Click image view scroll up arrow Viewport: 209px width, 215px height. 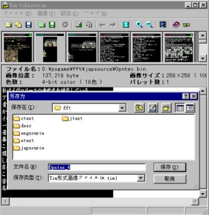pyautogui.click(x=203, y=91)
